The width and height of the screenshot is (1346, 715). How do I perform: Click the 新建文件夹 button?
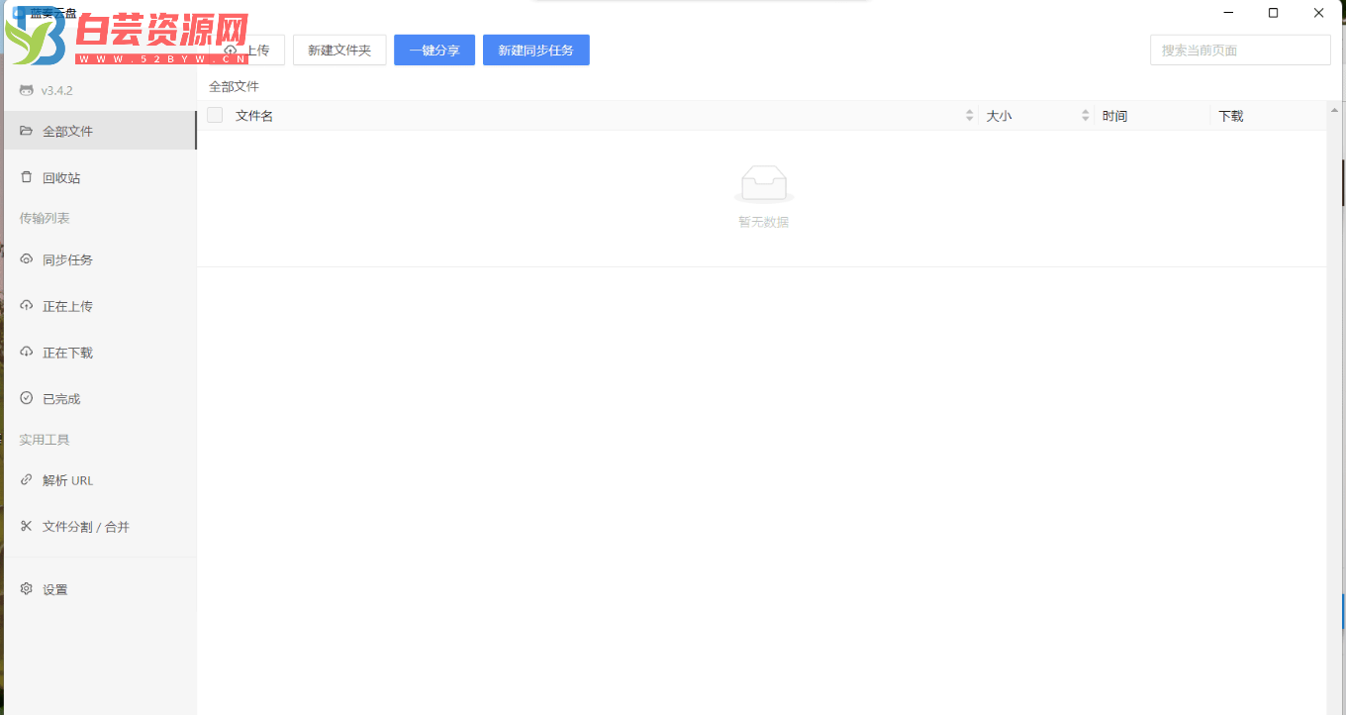click(339, 51)
